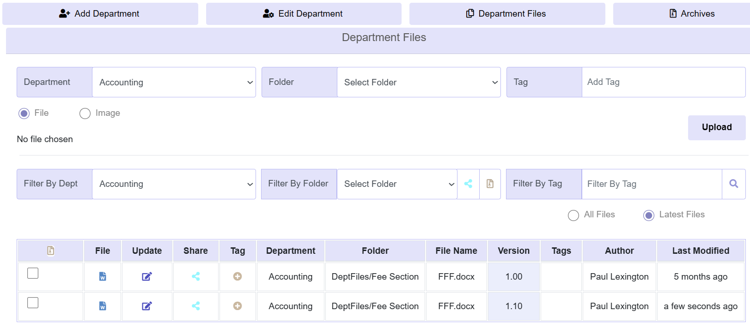This screenshot has height=323, width=750.
Task: Focus the Add Tag input field
Action: click(664, 82)
